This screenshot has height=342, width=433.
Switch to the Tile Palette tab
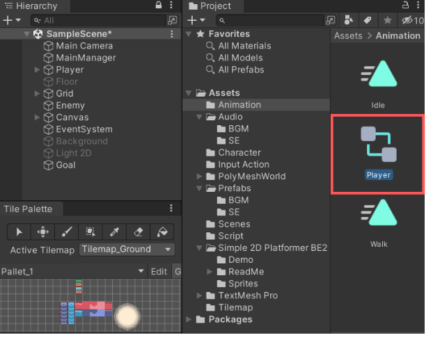tap(28, 209)
